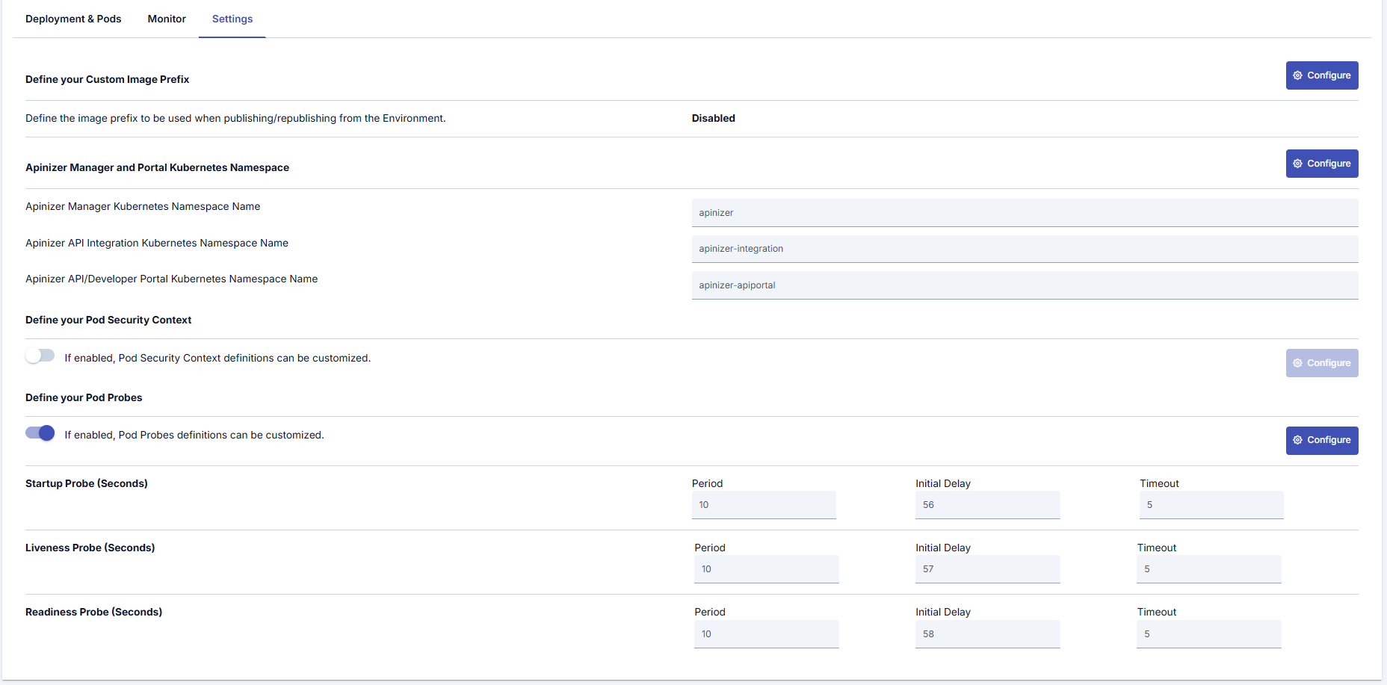Screen dimensions: 1387x685
Task: Click the Startup Probe Initial Delay field
Action: coord(987,505)
